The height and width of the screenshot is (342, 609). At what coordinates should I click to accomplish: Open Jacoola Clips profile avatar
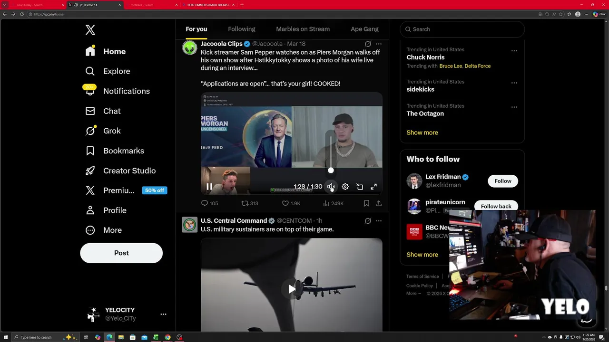190,47
